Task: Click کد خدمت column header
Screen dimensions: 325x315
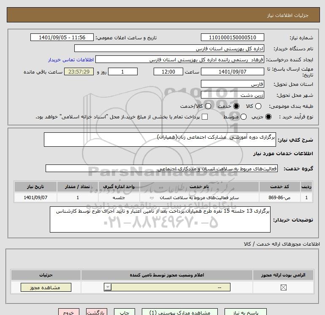Action: pos(279,186)
